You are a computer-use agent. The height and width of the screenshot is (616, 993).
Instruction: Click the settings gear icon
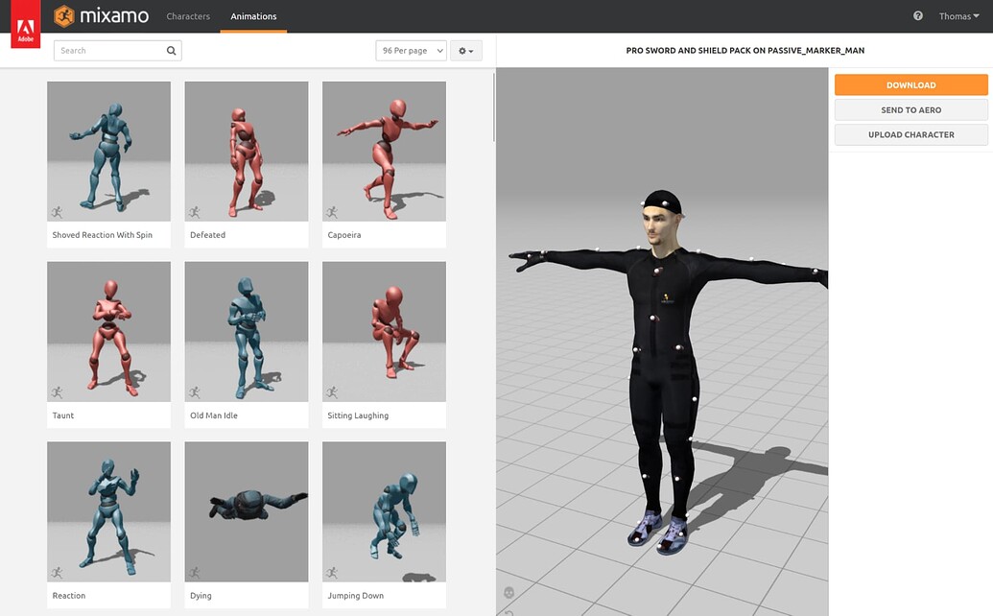pyautogui.click(x=461, y=50)
